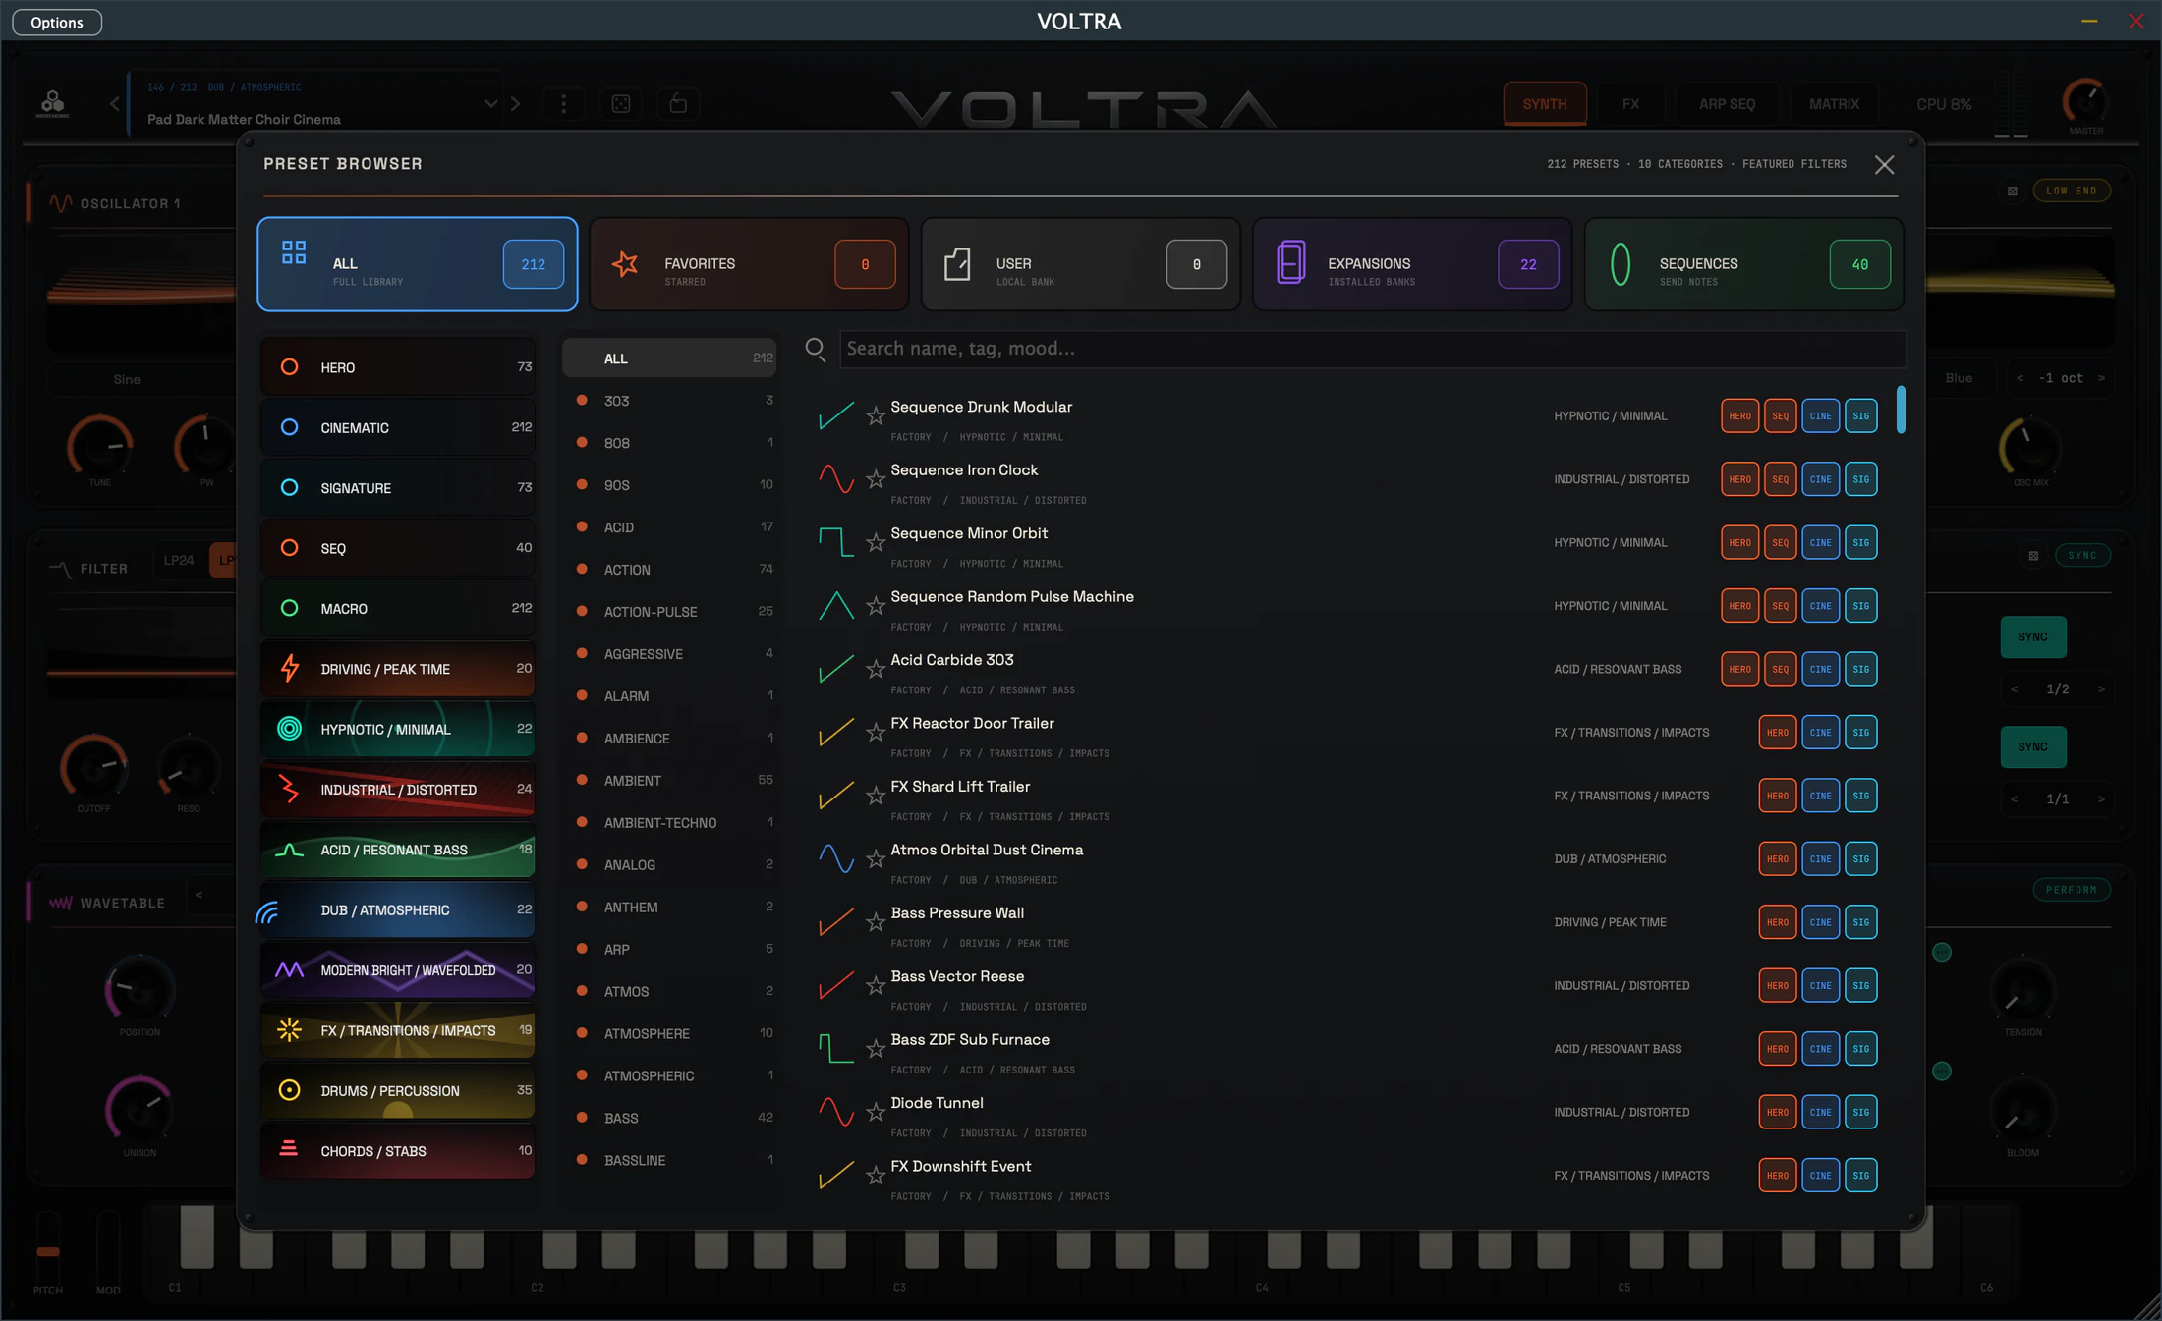
Task: Click the search magnifier icon
Action: (x=816, y=349)
